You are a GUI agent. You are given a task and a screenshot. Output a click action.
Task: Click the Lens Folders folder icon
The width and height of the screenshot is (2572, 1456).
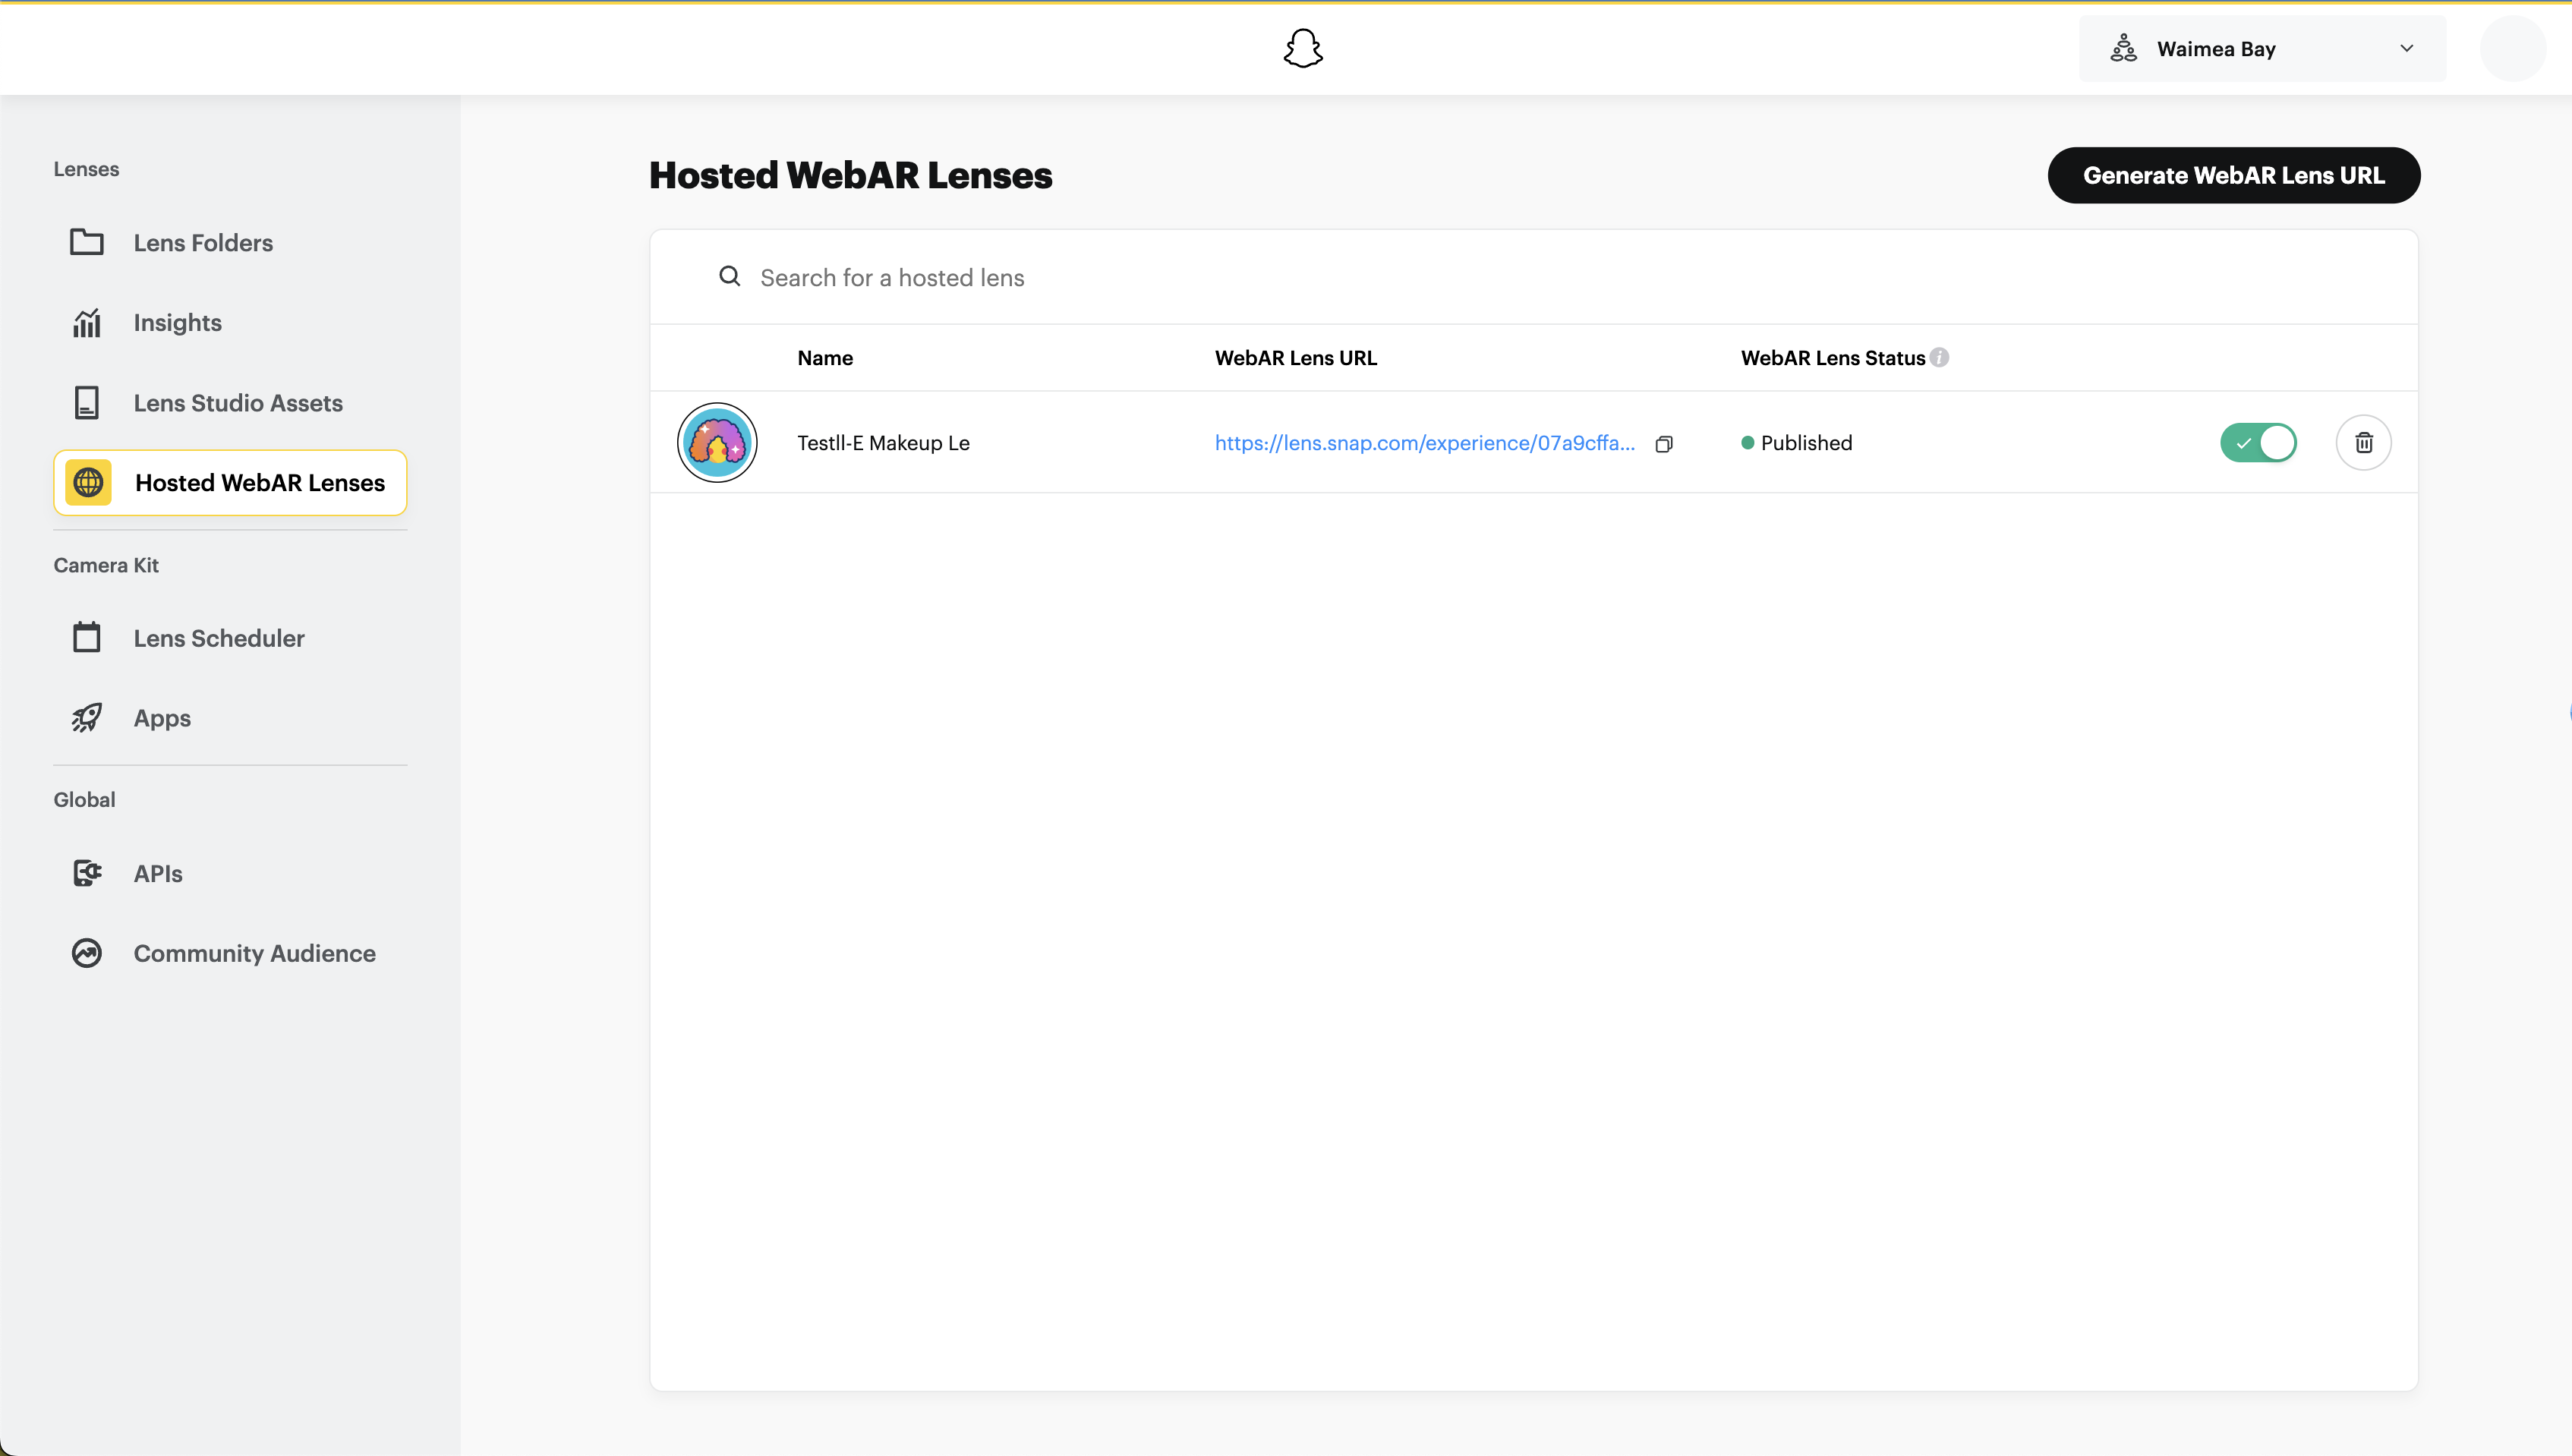(x=87, y=242)
